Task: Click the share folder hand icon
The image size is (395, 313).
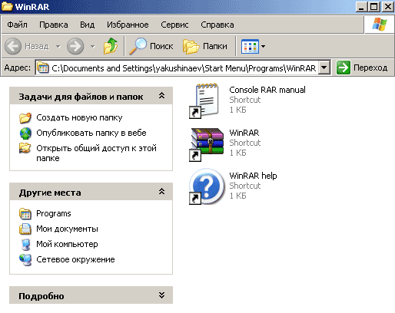Action: click(x=25, y=148)
